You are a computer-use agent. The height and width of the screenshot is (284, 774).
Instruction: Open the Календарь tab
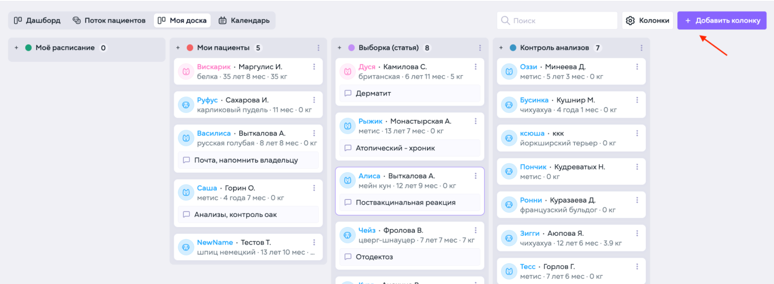tap(244, 20)
